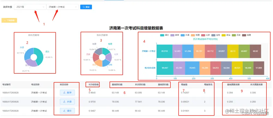Viewport: 273px width, 118px height.
Task: Toggle 化学 series in bar chart legend
Action: pyautogui.click(x=206, y=35)
